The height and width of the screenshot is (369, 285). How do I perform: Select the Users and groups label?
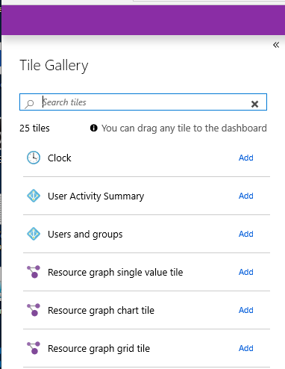coord(85,235)
